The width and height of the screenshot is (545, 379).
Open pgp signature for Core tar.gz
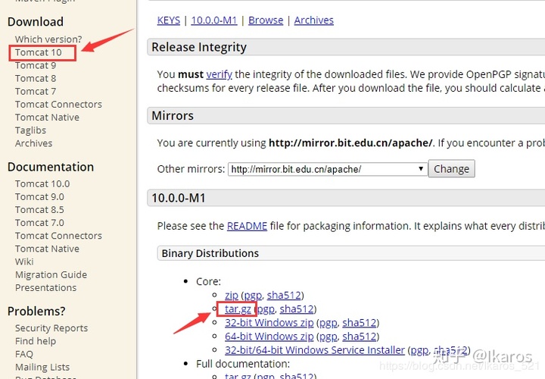click(x=266, y=309)
